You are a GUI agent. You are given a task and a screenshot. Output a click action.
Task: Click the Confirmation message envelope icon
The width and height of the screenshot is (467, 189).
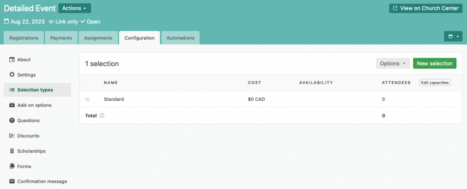12,181
